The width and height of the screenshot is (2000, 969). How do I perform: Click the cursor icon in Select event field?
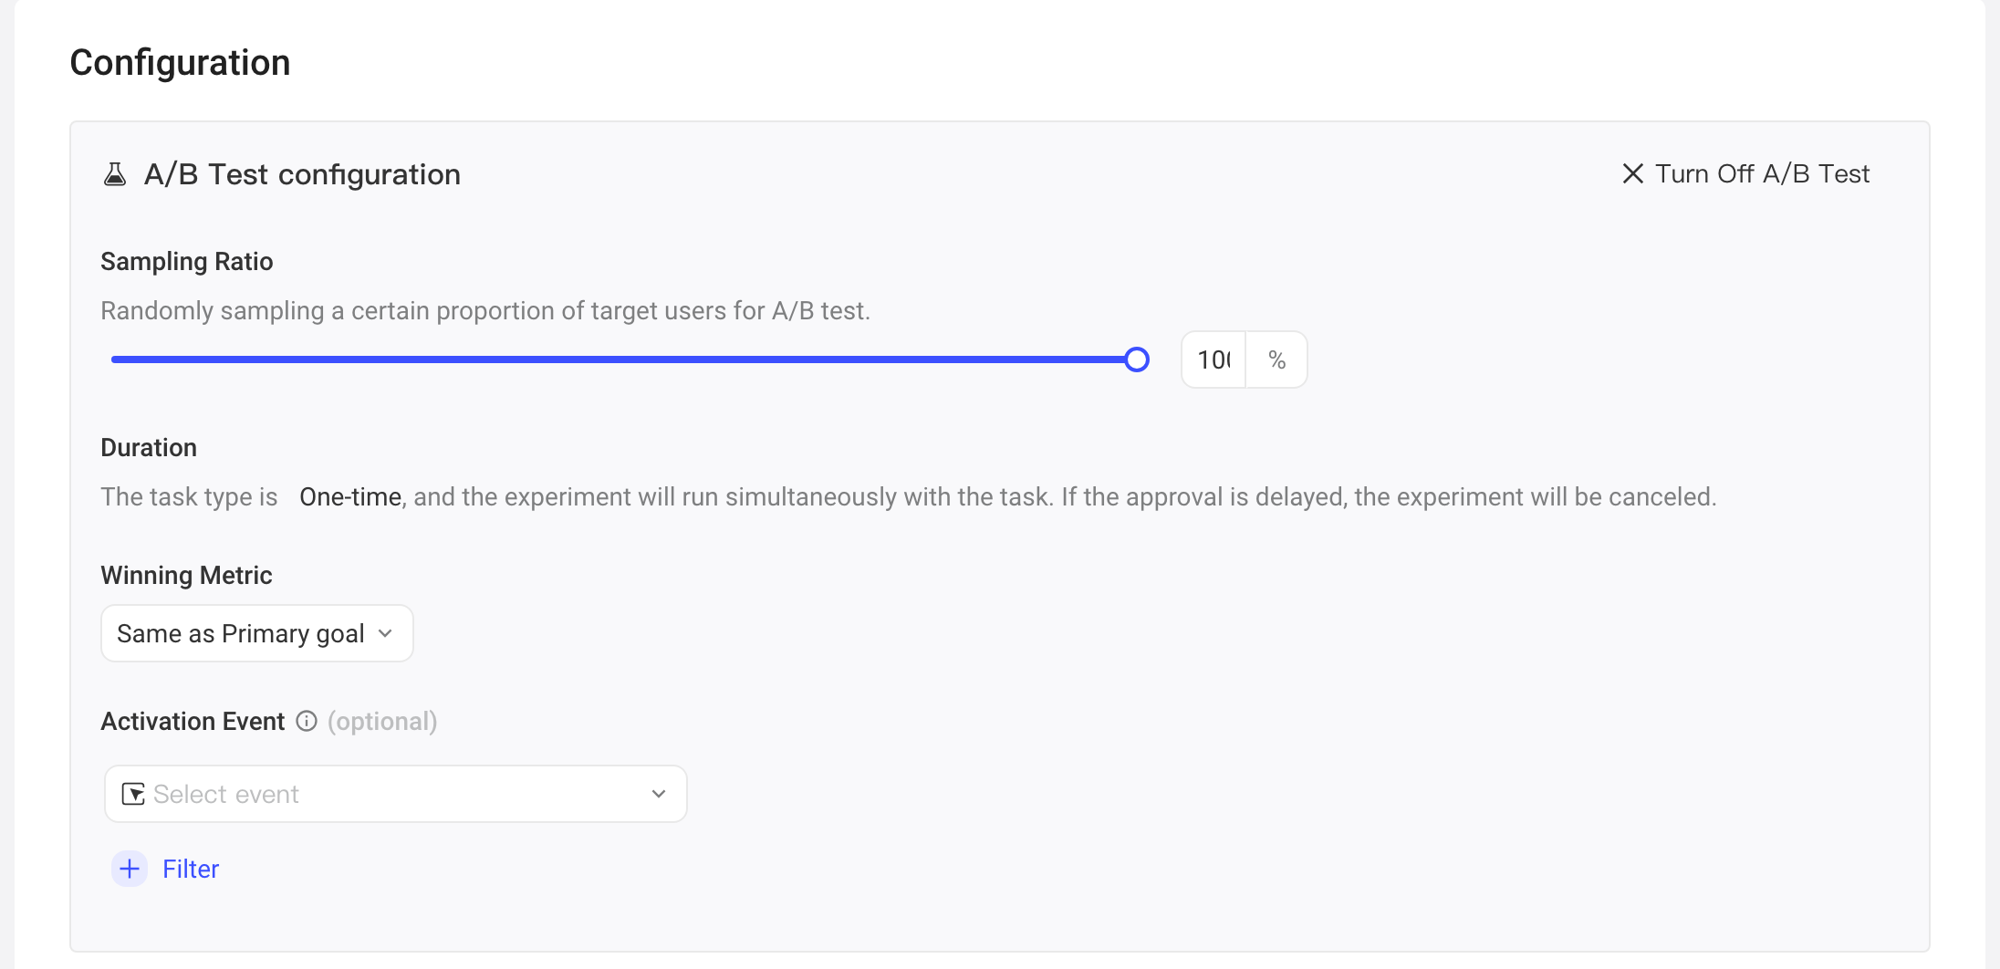[133, 794]
